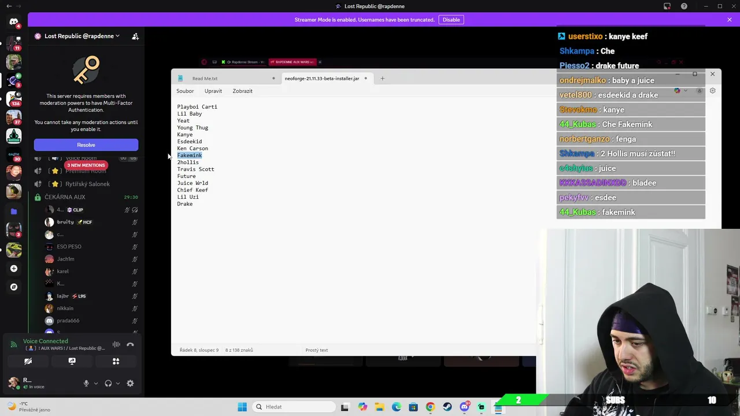
Task: Select user Jach1m in voice list
Action: (65, 259)
